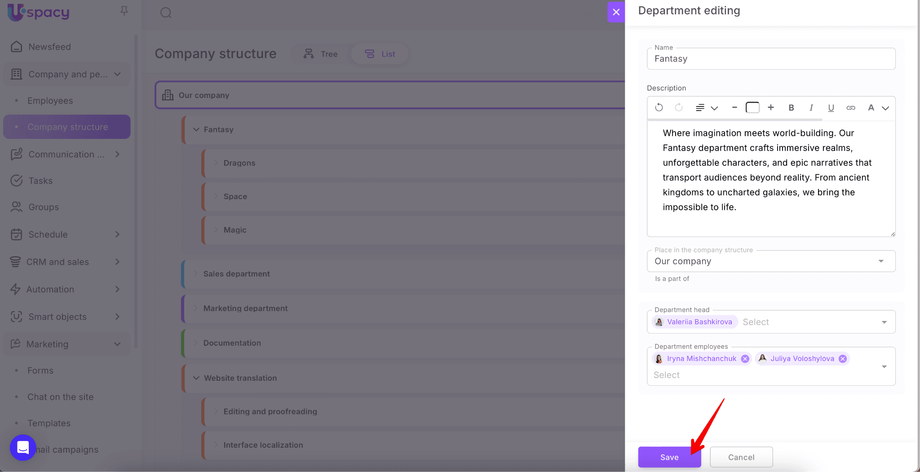Decrease font size with minus icon
920x472 pixels.
point(734,107)
